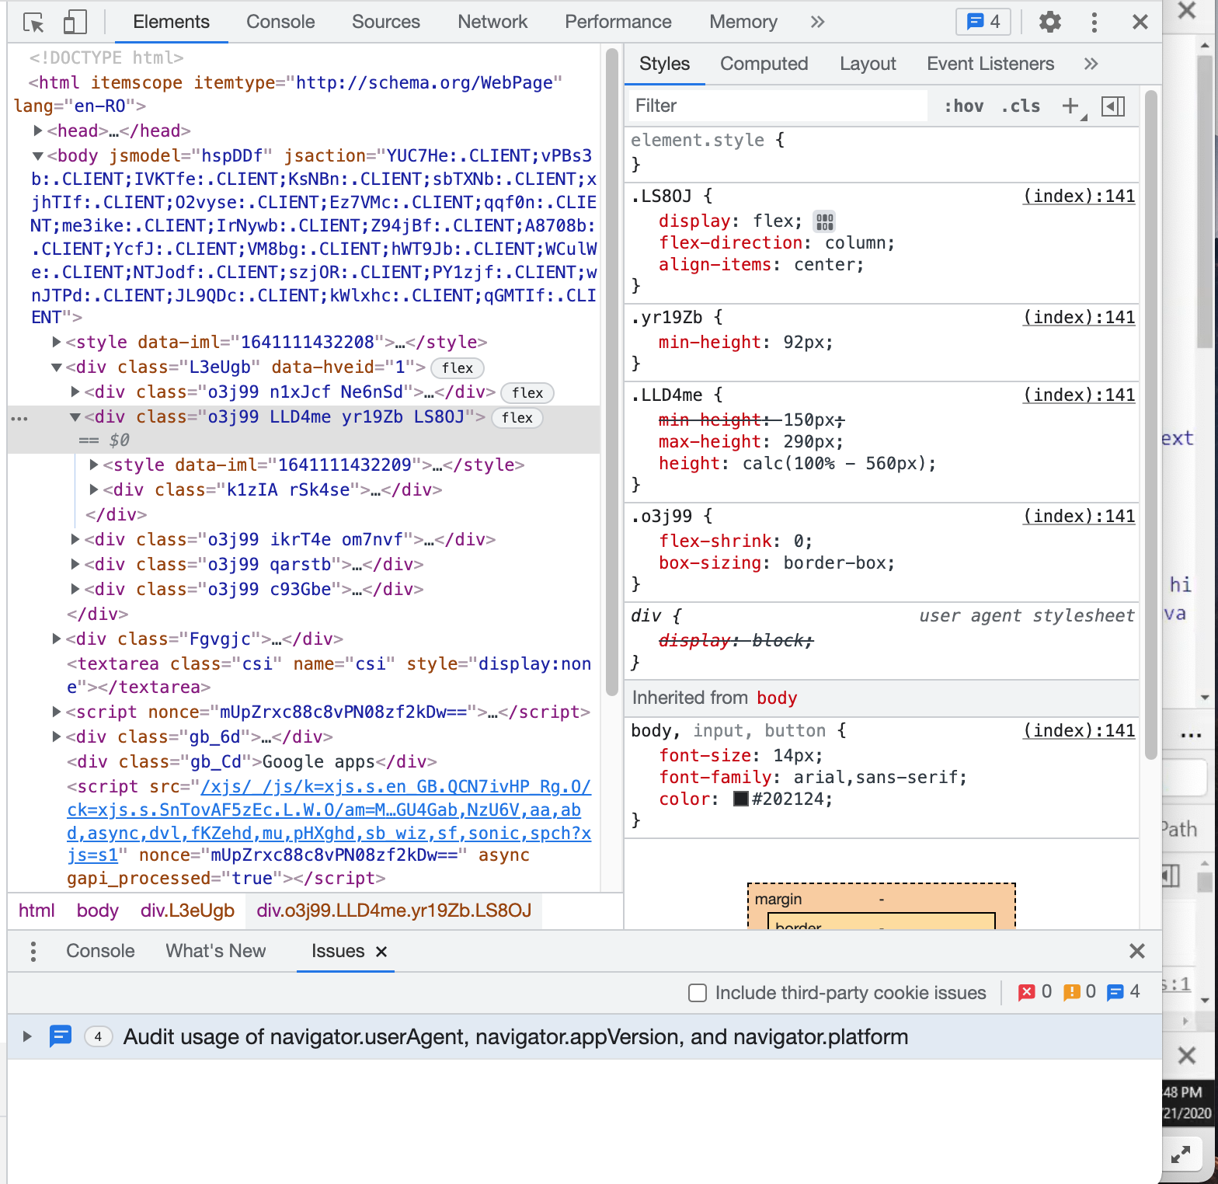Open the Console tab in top bar
This screenshot has width=1218, height=1184.
(x=280, y=22)
